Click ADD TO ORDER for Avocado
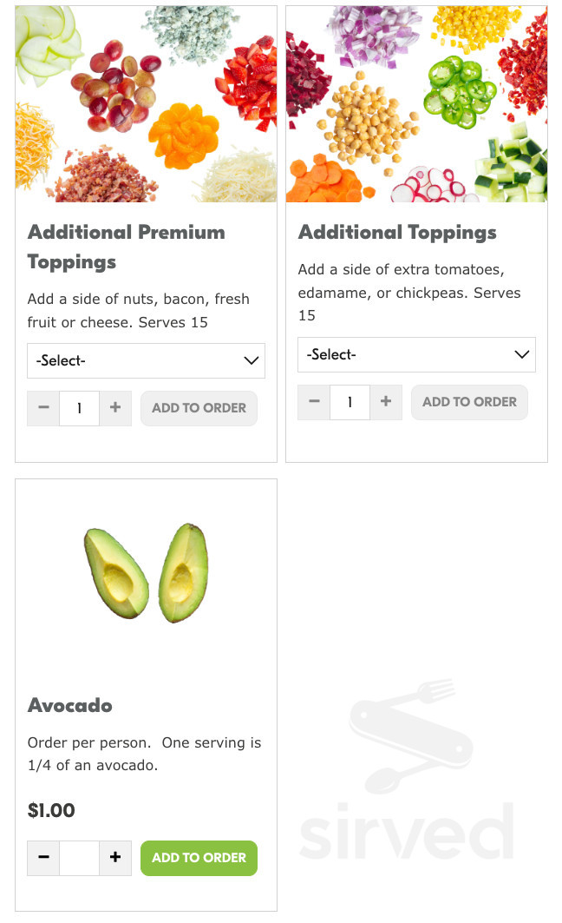 (199, 858)
